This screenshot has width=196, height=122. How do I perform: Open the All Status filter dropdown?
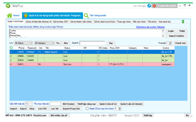click(x=24, y=43)
